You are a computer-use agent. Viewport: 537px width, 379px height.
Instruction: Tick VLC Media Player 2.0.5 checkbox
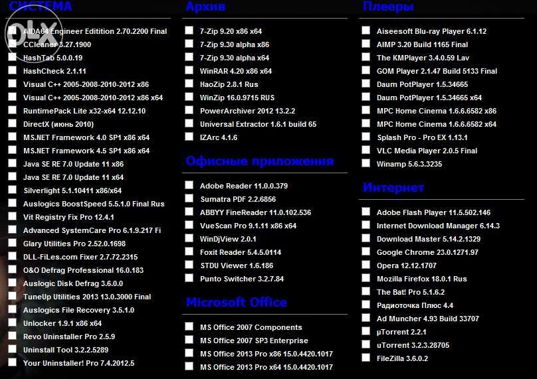[x=366, y=150]
